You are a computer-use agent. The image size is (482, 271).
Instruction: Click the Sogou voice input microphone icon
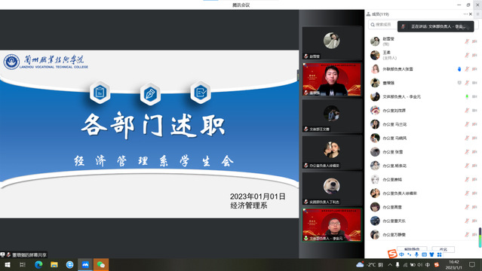pos(416,254)
